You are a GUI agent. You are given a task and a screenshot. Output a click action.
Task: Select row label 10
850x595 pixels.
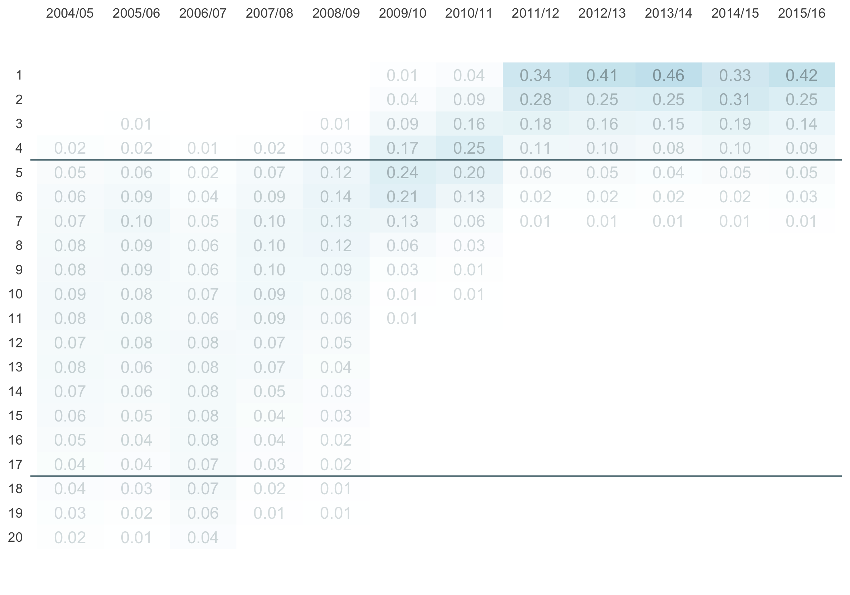15,294
